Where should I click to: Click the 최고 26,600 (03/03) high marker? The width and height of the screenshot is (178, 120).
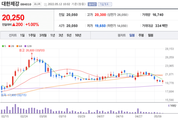point(32,50)
